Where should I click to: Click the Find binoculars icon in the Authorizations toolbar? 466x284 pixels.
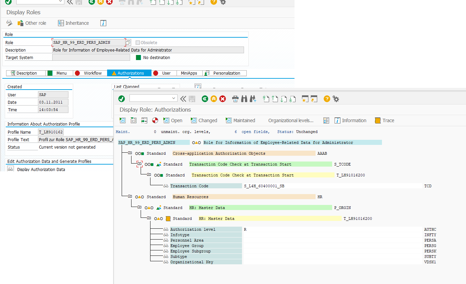pos(244,99)
